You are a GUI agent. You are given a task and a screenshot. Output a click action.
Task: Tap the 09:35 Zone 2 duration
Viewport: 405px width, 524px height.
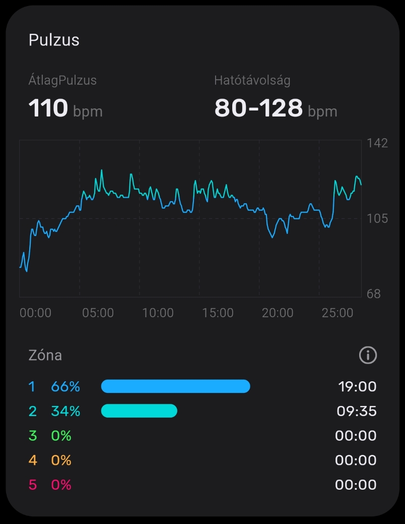click(x=356, y=411)
